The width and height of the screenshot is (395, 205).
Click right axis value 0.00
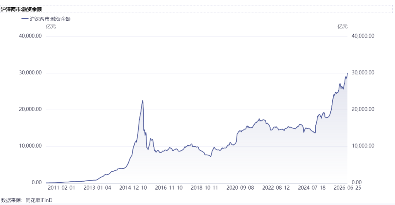click(x=357, y=182)
